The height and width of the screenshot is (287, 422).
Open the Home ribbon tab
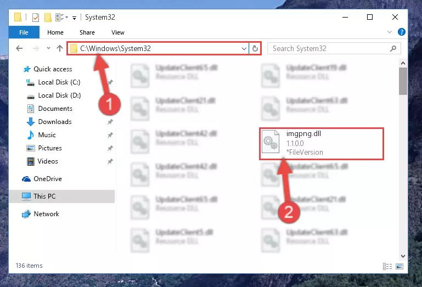(x=55, y=32)
